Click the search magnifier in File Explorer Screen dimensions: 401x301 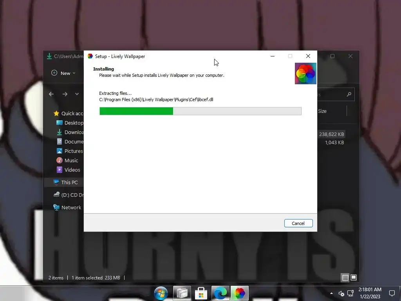[349, 94]
